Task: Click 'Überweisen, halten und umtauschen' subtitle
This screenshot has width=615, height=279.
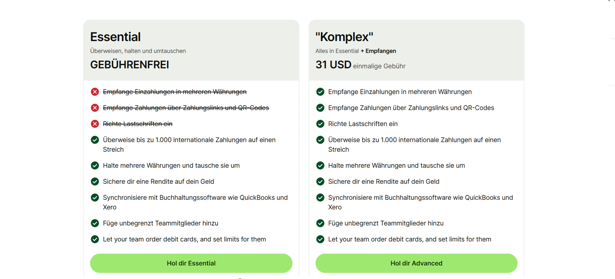Action: point(138,51)
